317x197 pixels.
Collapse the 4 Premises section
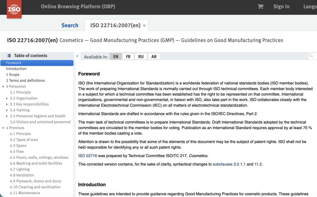pyautogui.click(x=3, y=128)
